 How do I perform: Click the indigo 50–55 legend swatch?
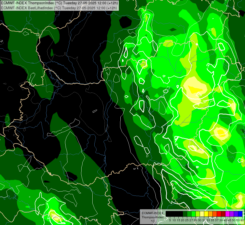pyautogui.click(x=236, y=214)
